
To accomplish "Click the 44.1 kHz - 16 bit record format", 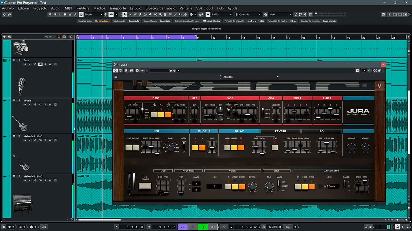I will 255,21.
